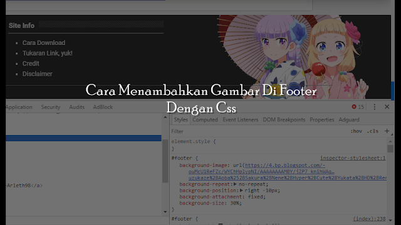Click the styles Filter input field

tap(258, 131)
